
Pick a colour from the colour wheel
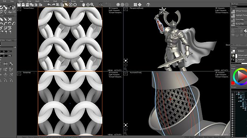[240, 77]
